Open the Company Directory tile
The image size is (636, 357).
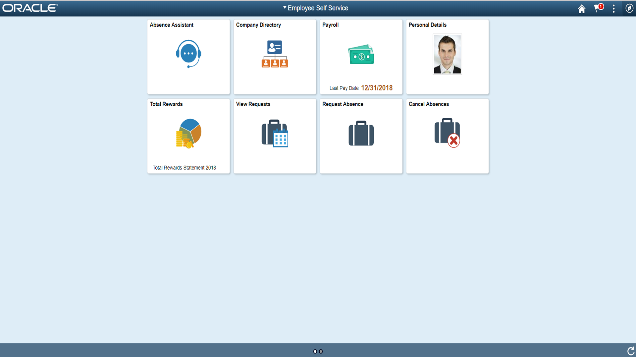(275, 56)
